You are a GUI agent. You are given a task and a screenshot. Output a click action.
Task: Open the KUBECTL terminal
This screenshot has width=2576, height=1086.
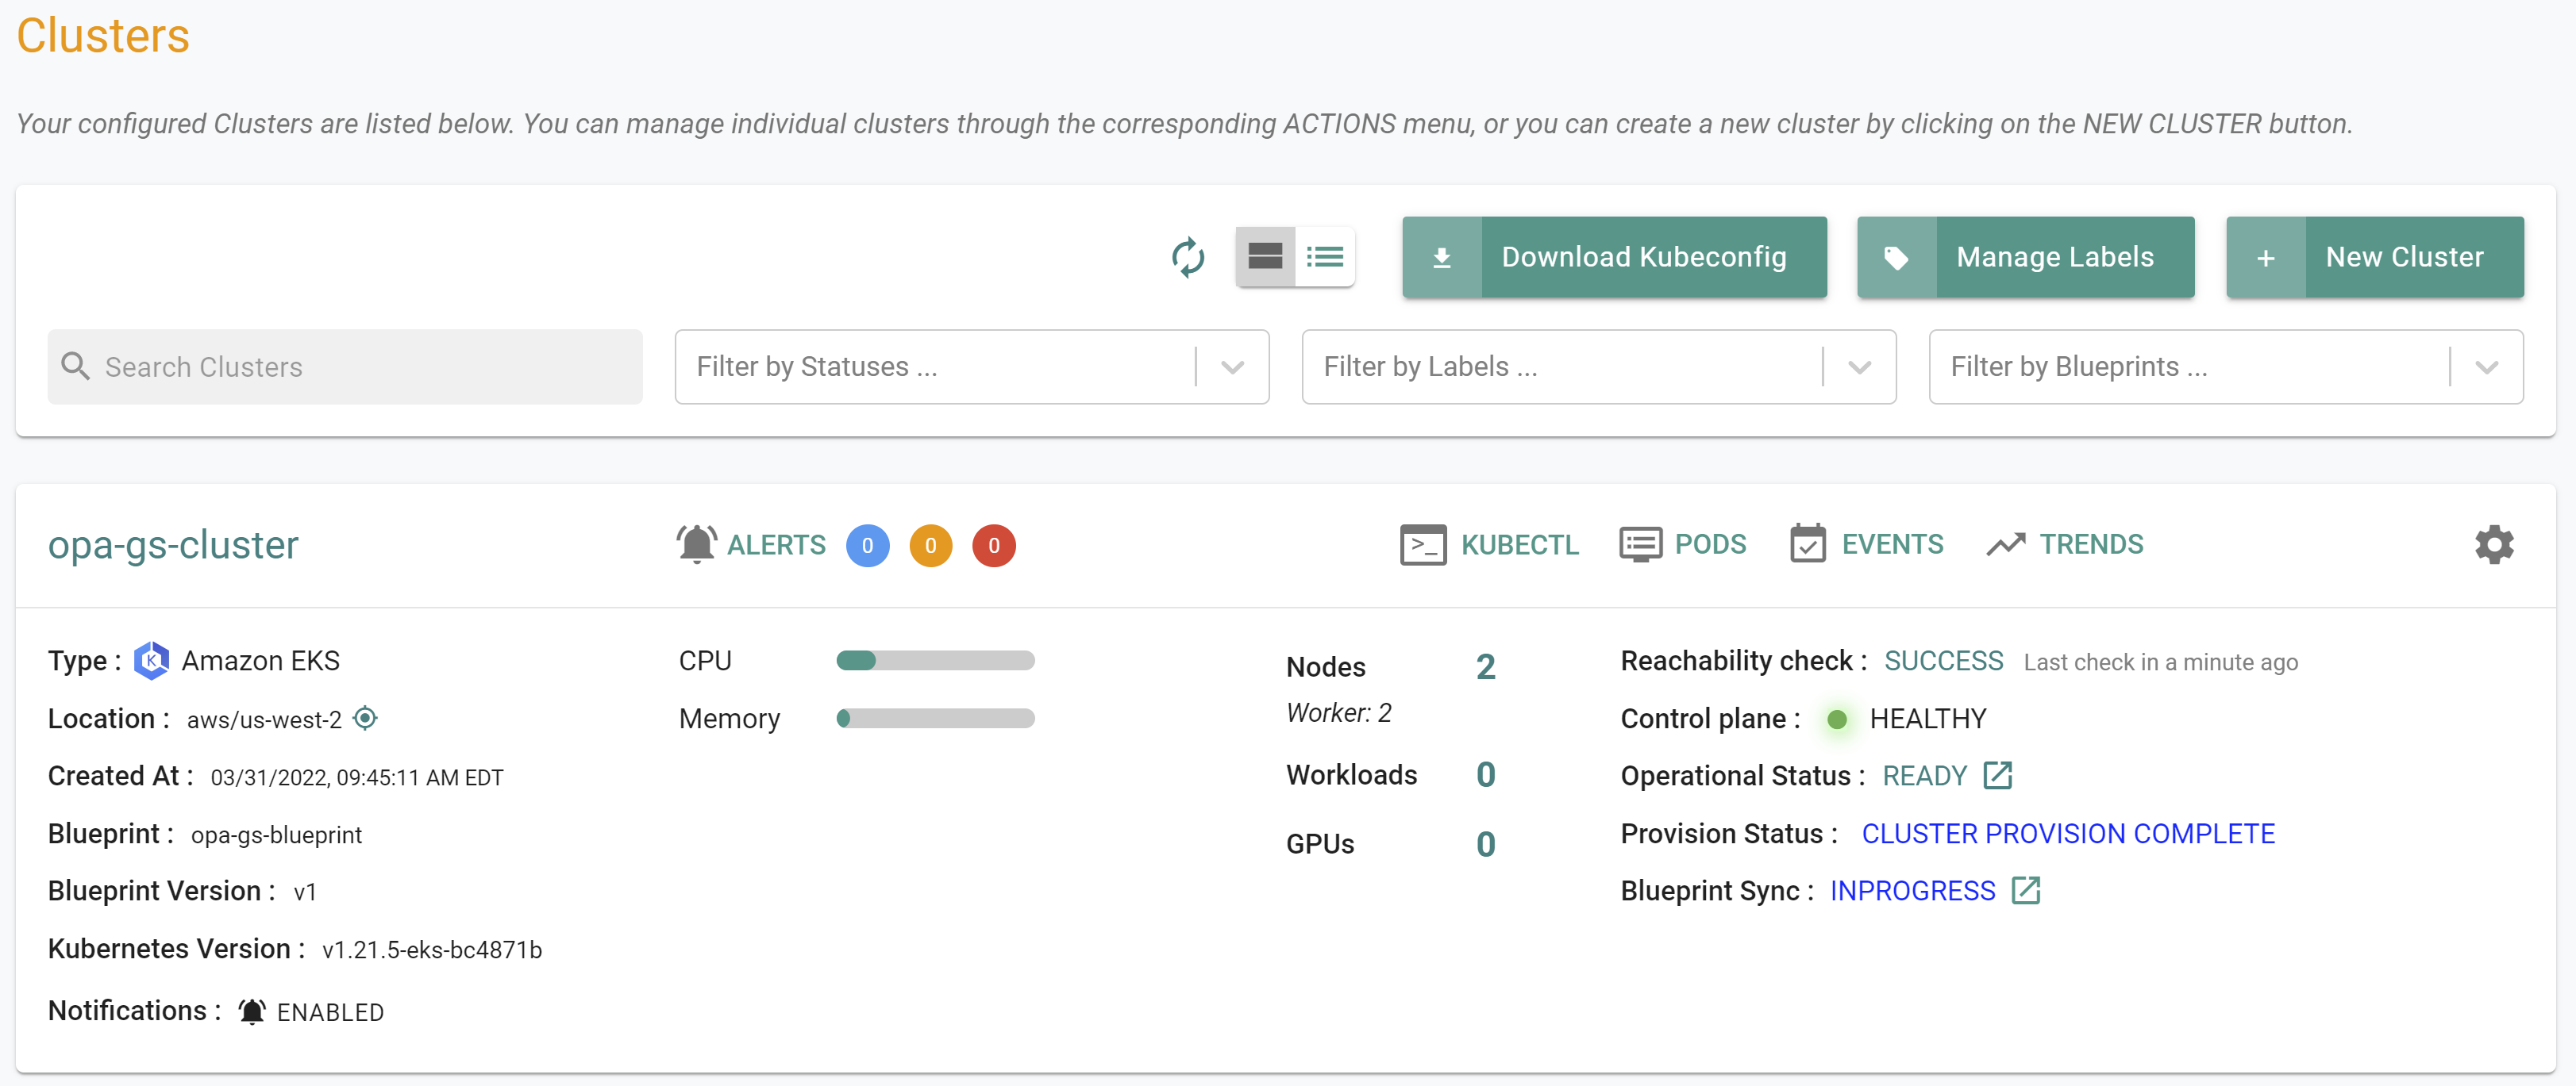tap(1489, 544)
